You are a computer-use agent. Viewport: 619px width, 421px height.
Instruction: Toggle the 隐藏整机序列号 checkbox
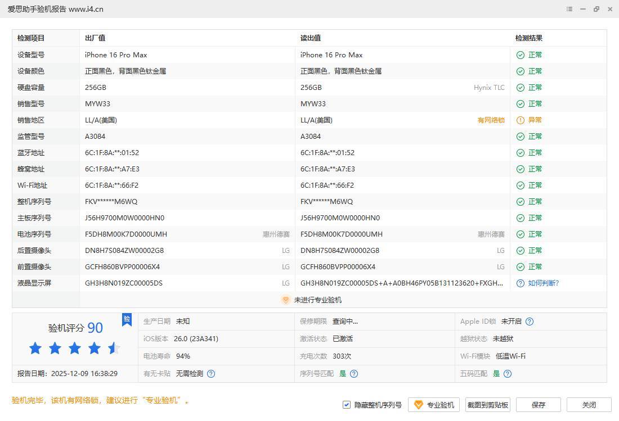(347, 405)
